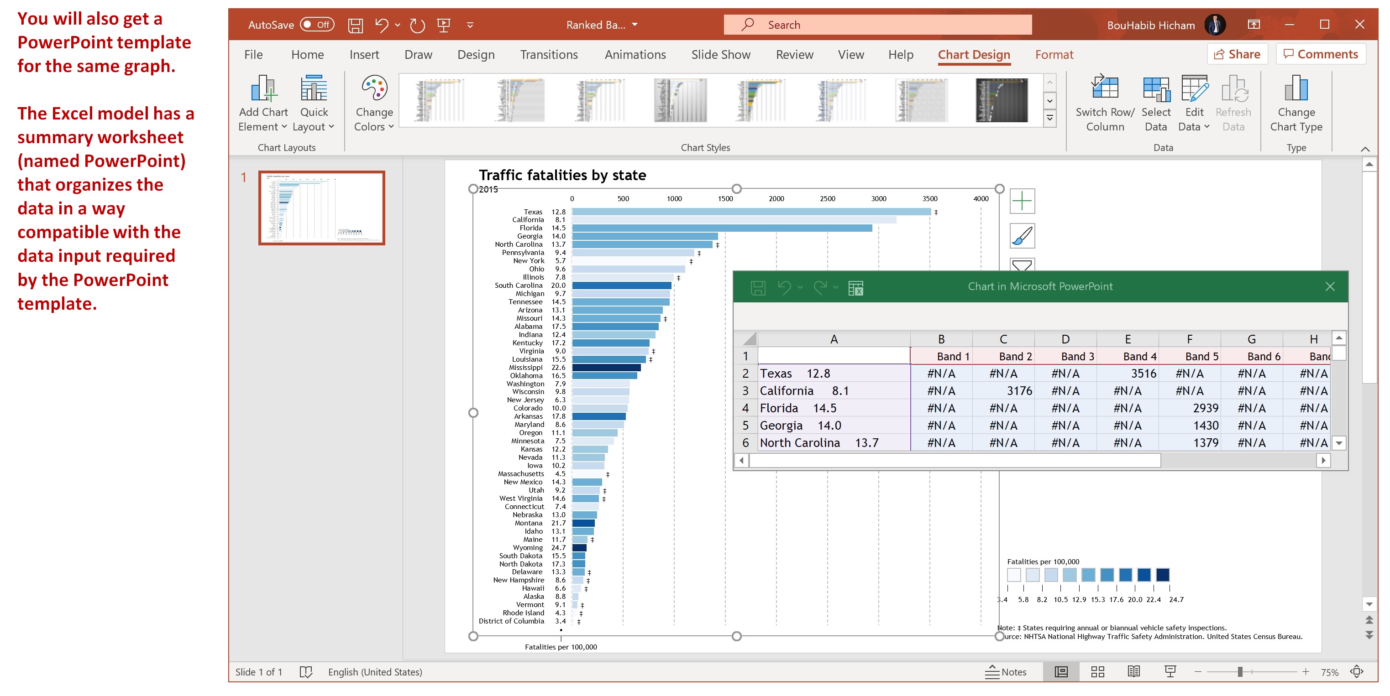Screen dimensions: 1390x696
Task: Click data sheet scroll right arrow
Action: tap(1322, 460)
